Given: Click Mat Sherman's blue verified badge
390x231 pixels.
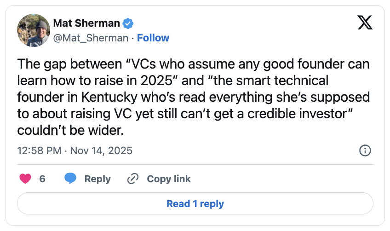Looking at the screenshot, I should (x=128, y=23).
